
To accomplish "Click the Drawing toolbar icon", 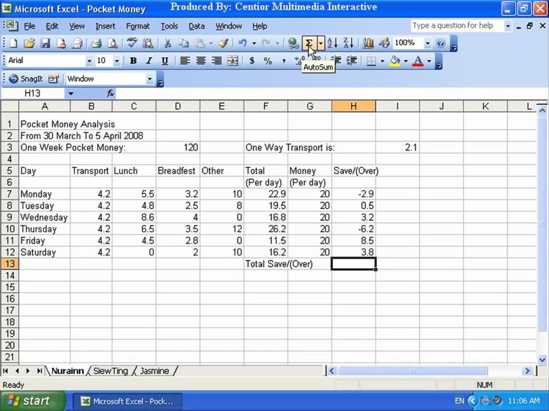I will point(384,43).
